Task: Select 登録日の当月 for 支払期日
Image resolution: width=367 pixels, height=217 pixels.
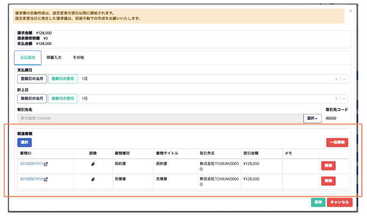Action: [x=32, y=79]
